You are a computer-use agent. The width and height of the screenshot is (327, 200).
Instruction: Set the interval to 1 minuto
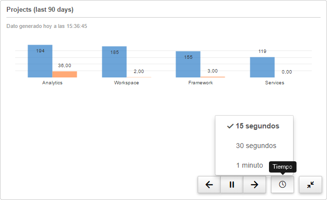point(249,165)
